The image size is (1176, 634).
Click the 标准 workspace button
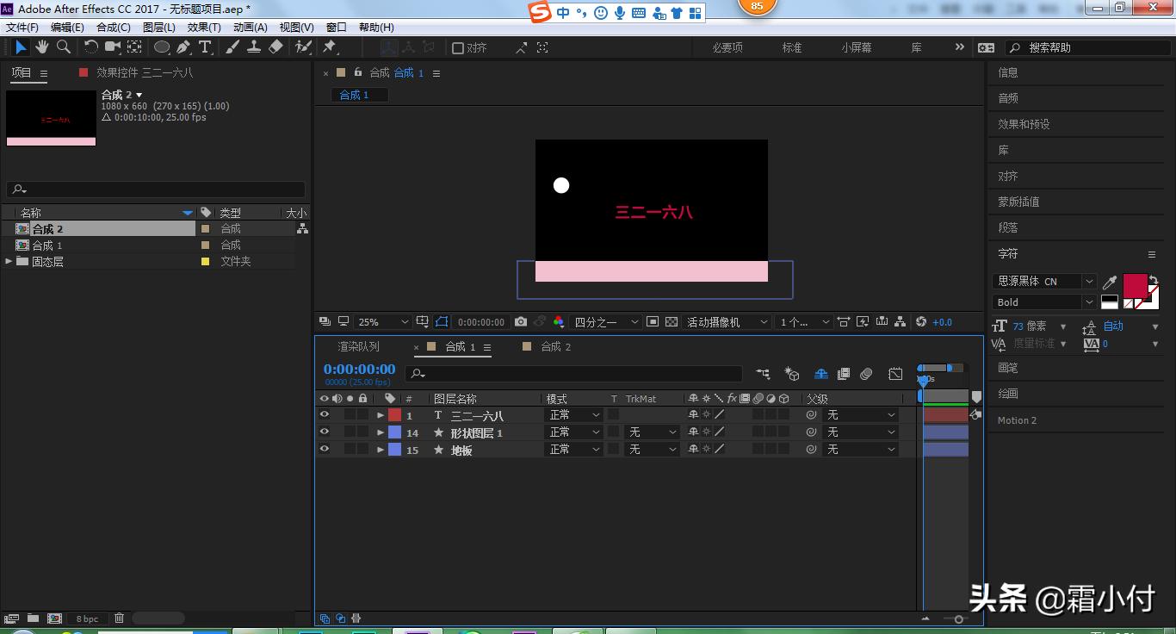click(x=791, y=48)
